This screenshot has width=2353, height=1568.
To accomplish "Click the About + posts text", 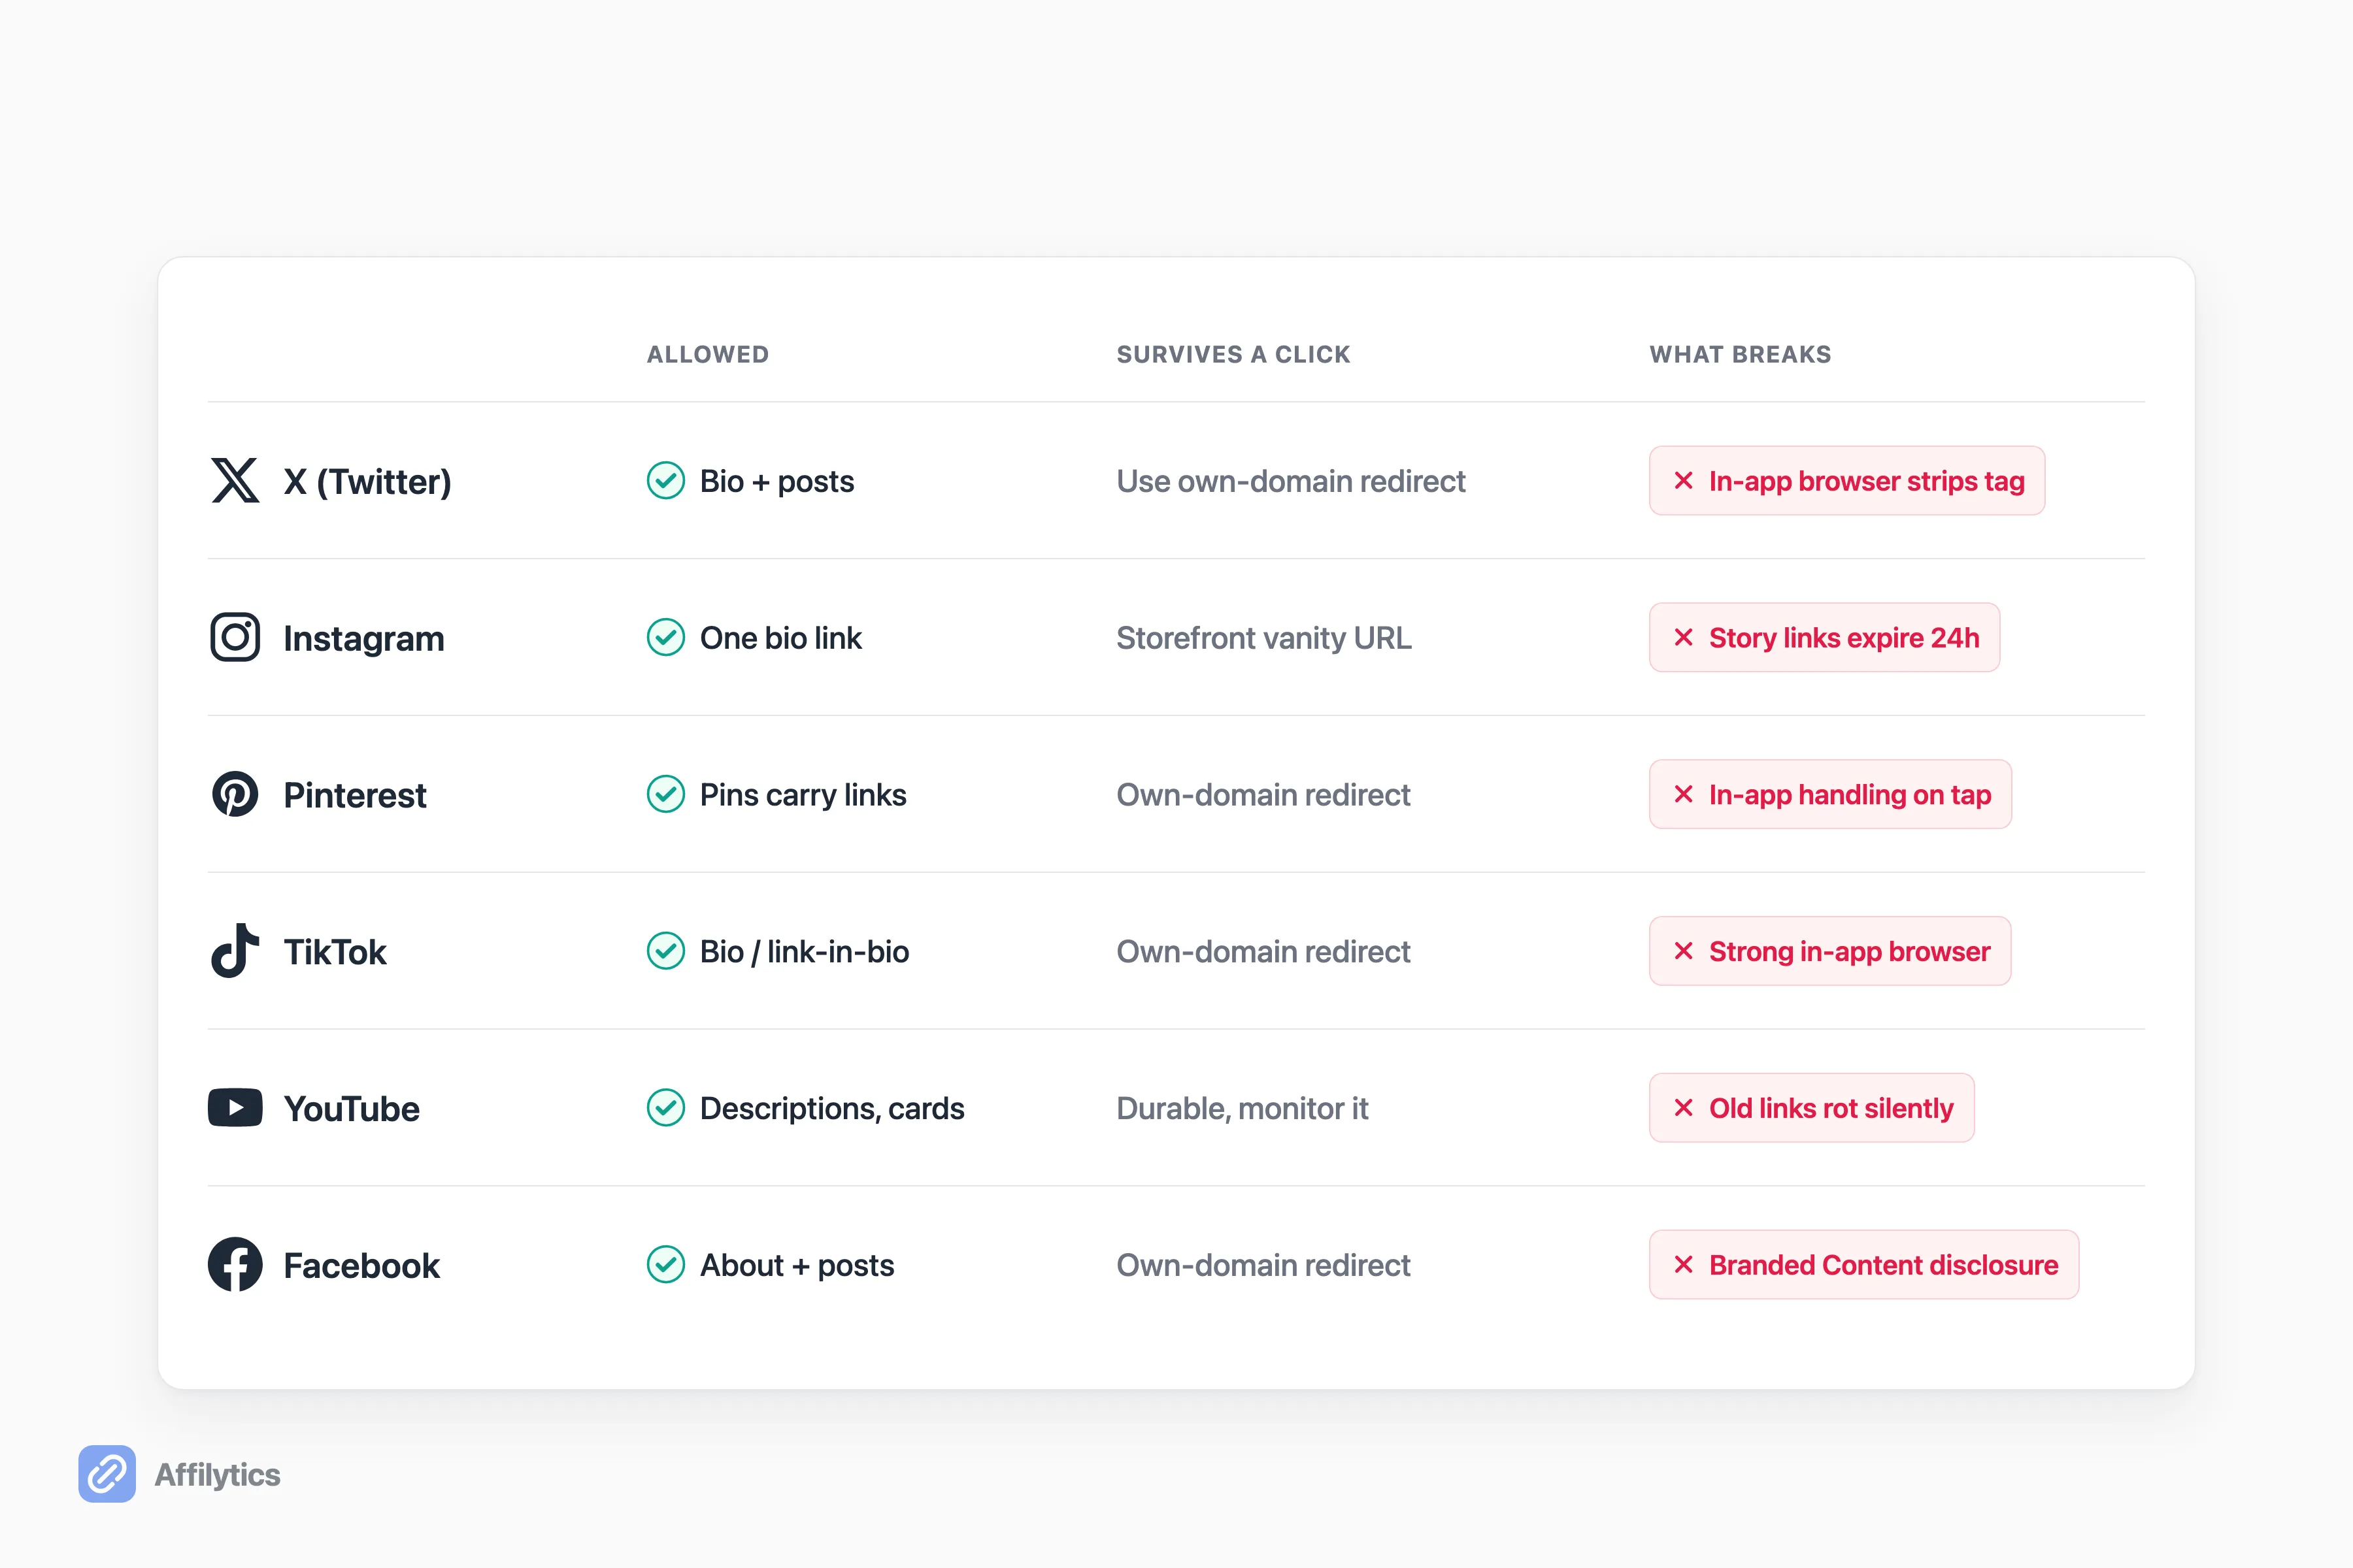I will 797,1265.
